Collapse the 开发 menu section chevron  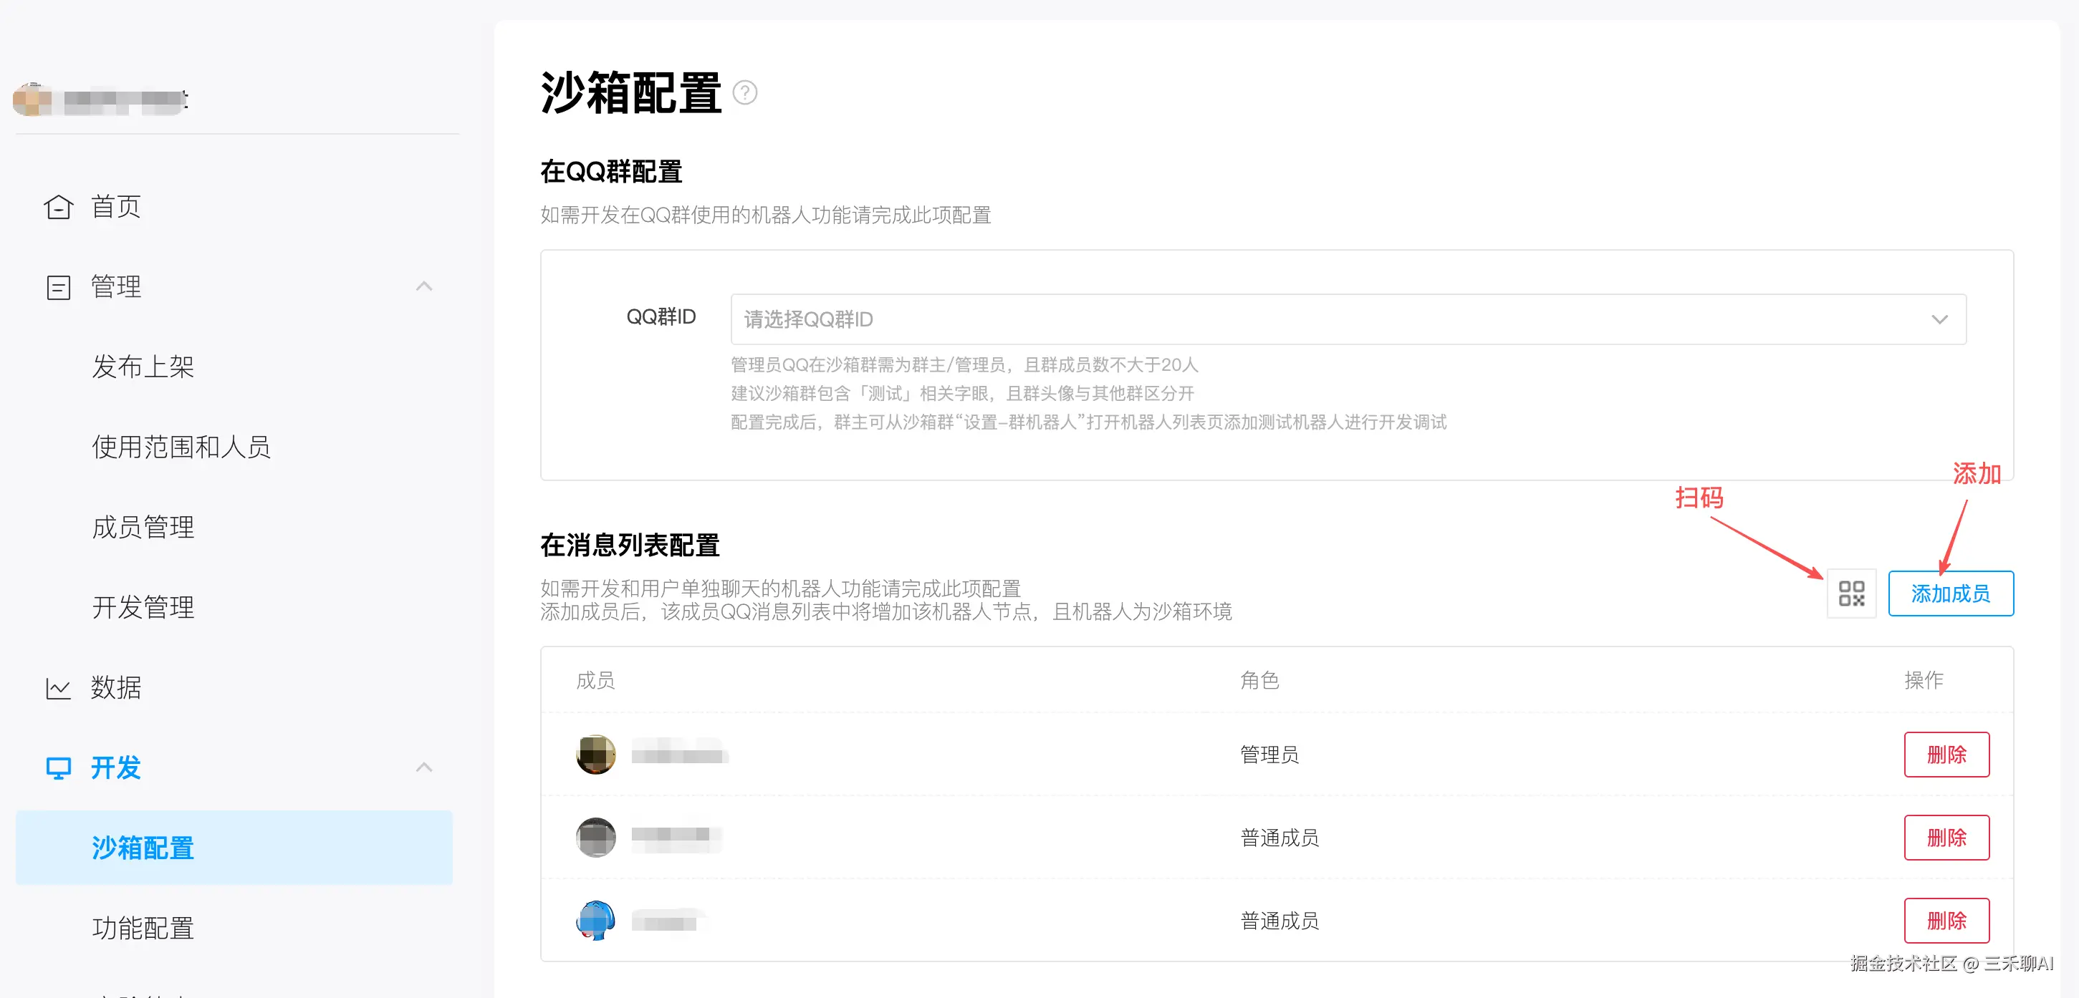pos(423,767)
